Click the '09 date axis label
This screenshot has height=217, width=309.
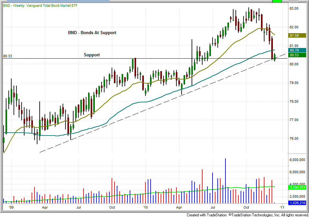(x=11, y=207)
